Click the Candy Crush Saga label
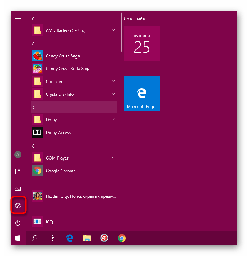This screenshot has width=248, height=256. pyautogui.click(x=63, y=56)
